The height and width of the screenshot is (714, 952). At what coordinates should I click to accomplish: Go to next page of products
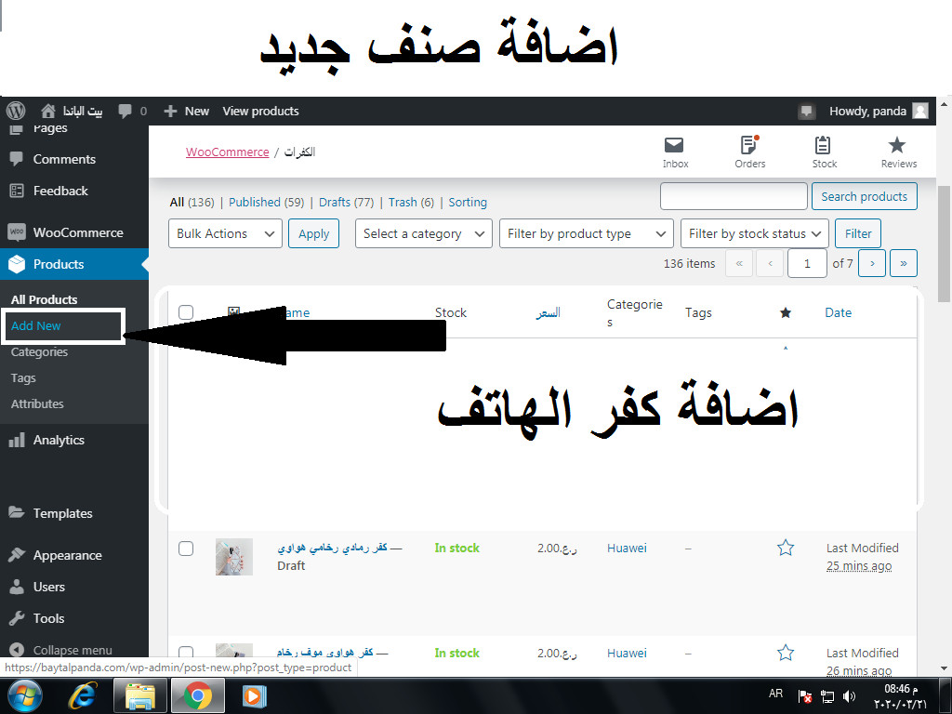pos(872,263)
